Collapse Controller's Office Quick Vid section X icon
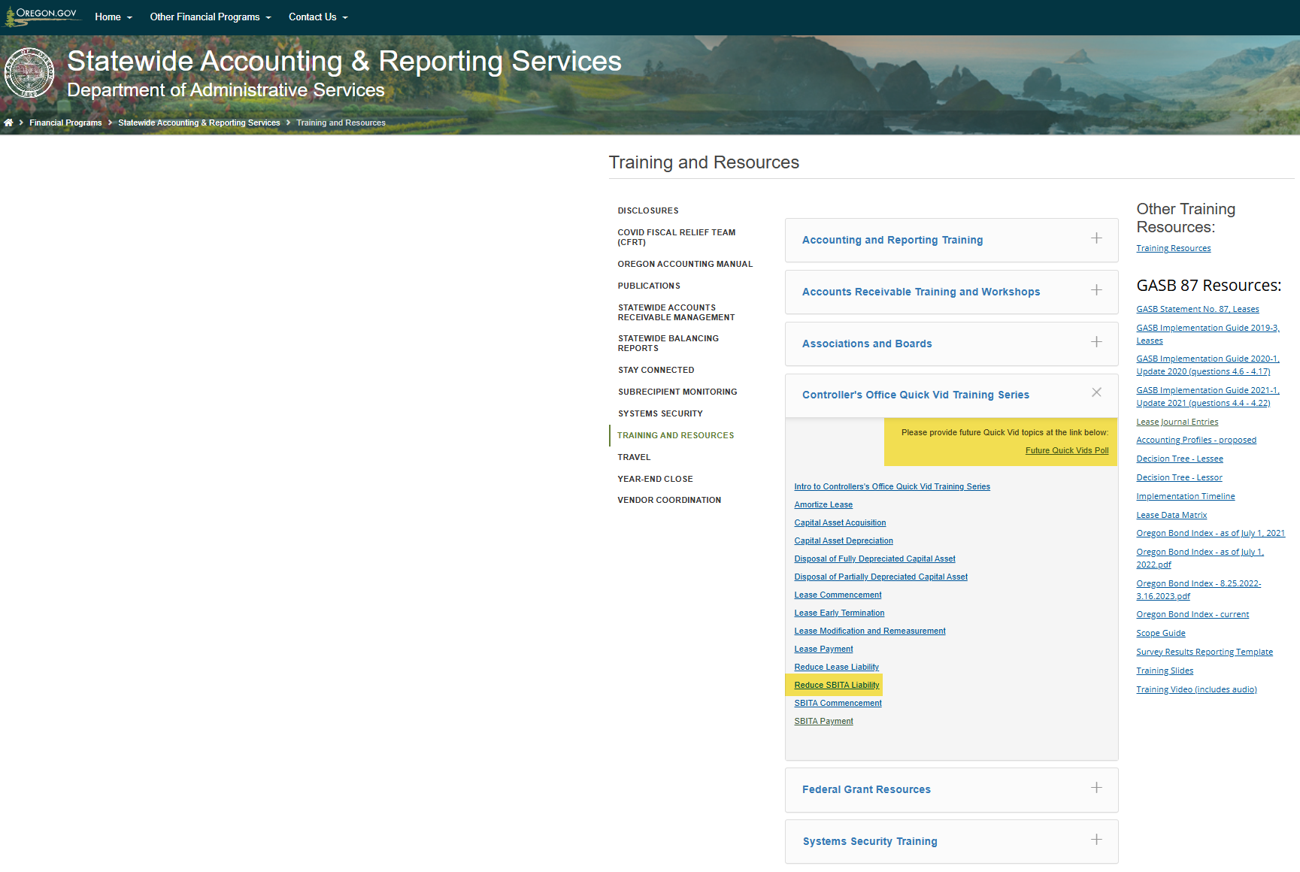The width and height of the screenshot is (1300, 872). tap(1096, 392)
